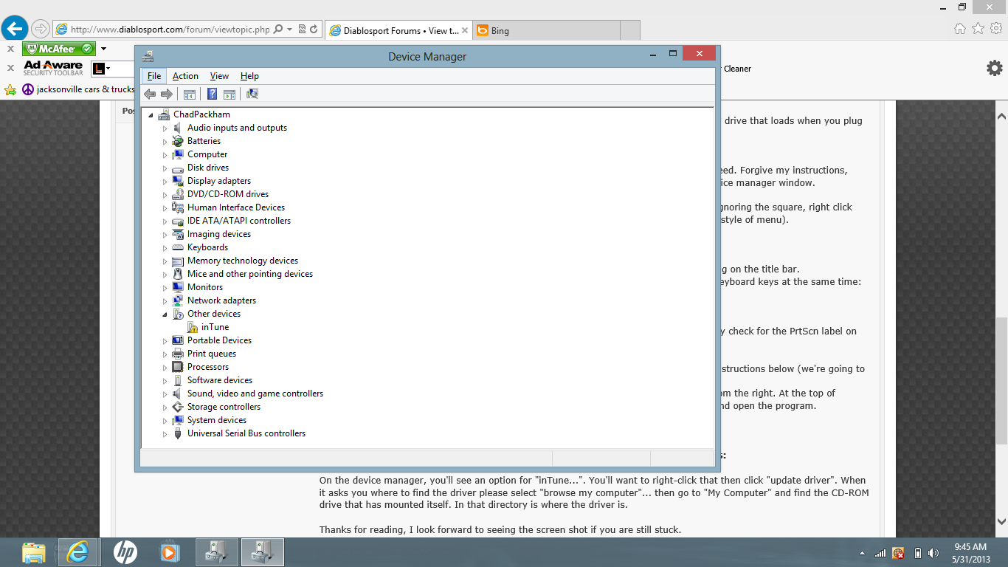Click the Back arrow in Device Manager toolbar

[150, 94]
